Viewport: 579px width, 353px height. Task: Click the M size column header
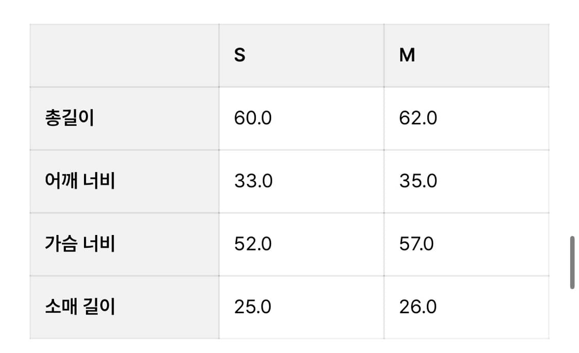[x=407, y=55]
